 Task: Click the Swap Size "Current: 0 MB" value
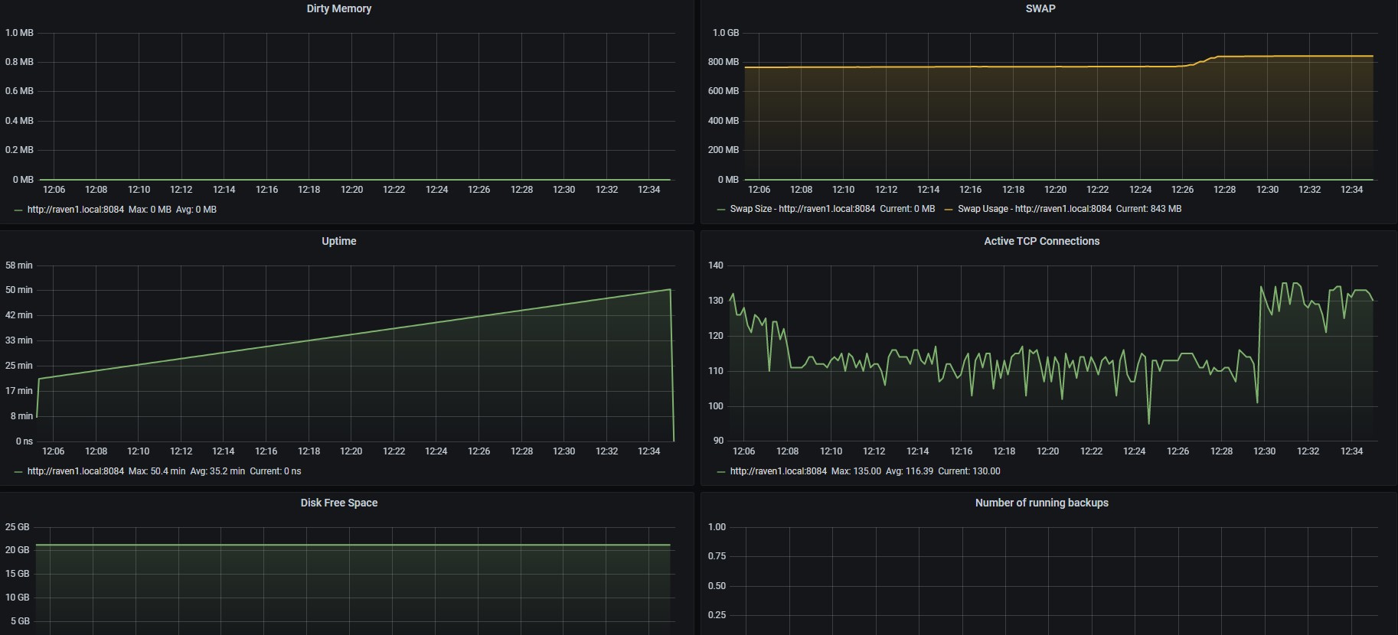click(x=907, y=209)
